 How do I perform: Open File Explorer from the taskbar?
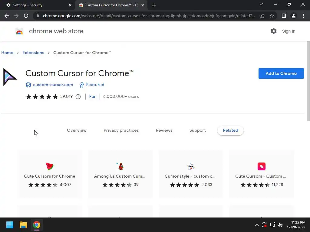coord(23,225)
